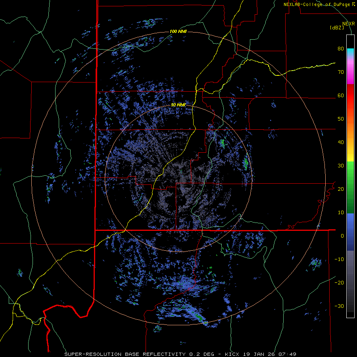Click the 50 NMI range ring label
The height and width of the screenshot is (357, 357).
click(178, 105)
